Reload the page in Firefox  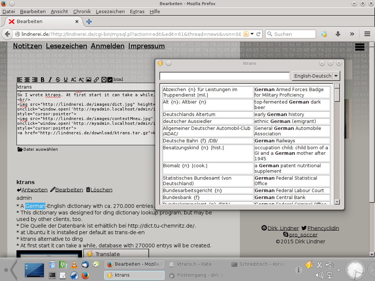pos(258,34)
